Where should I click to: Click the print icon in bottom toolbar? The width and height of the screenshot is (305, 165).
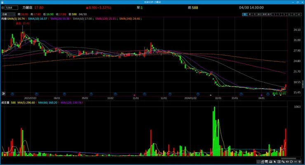270,162
